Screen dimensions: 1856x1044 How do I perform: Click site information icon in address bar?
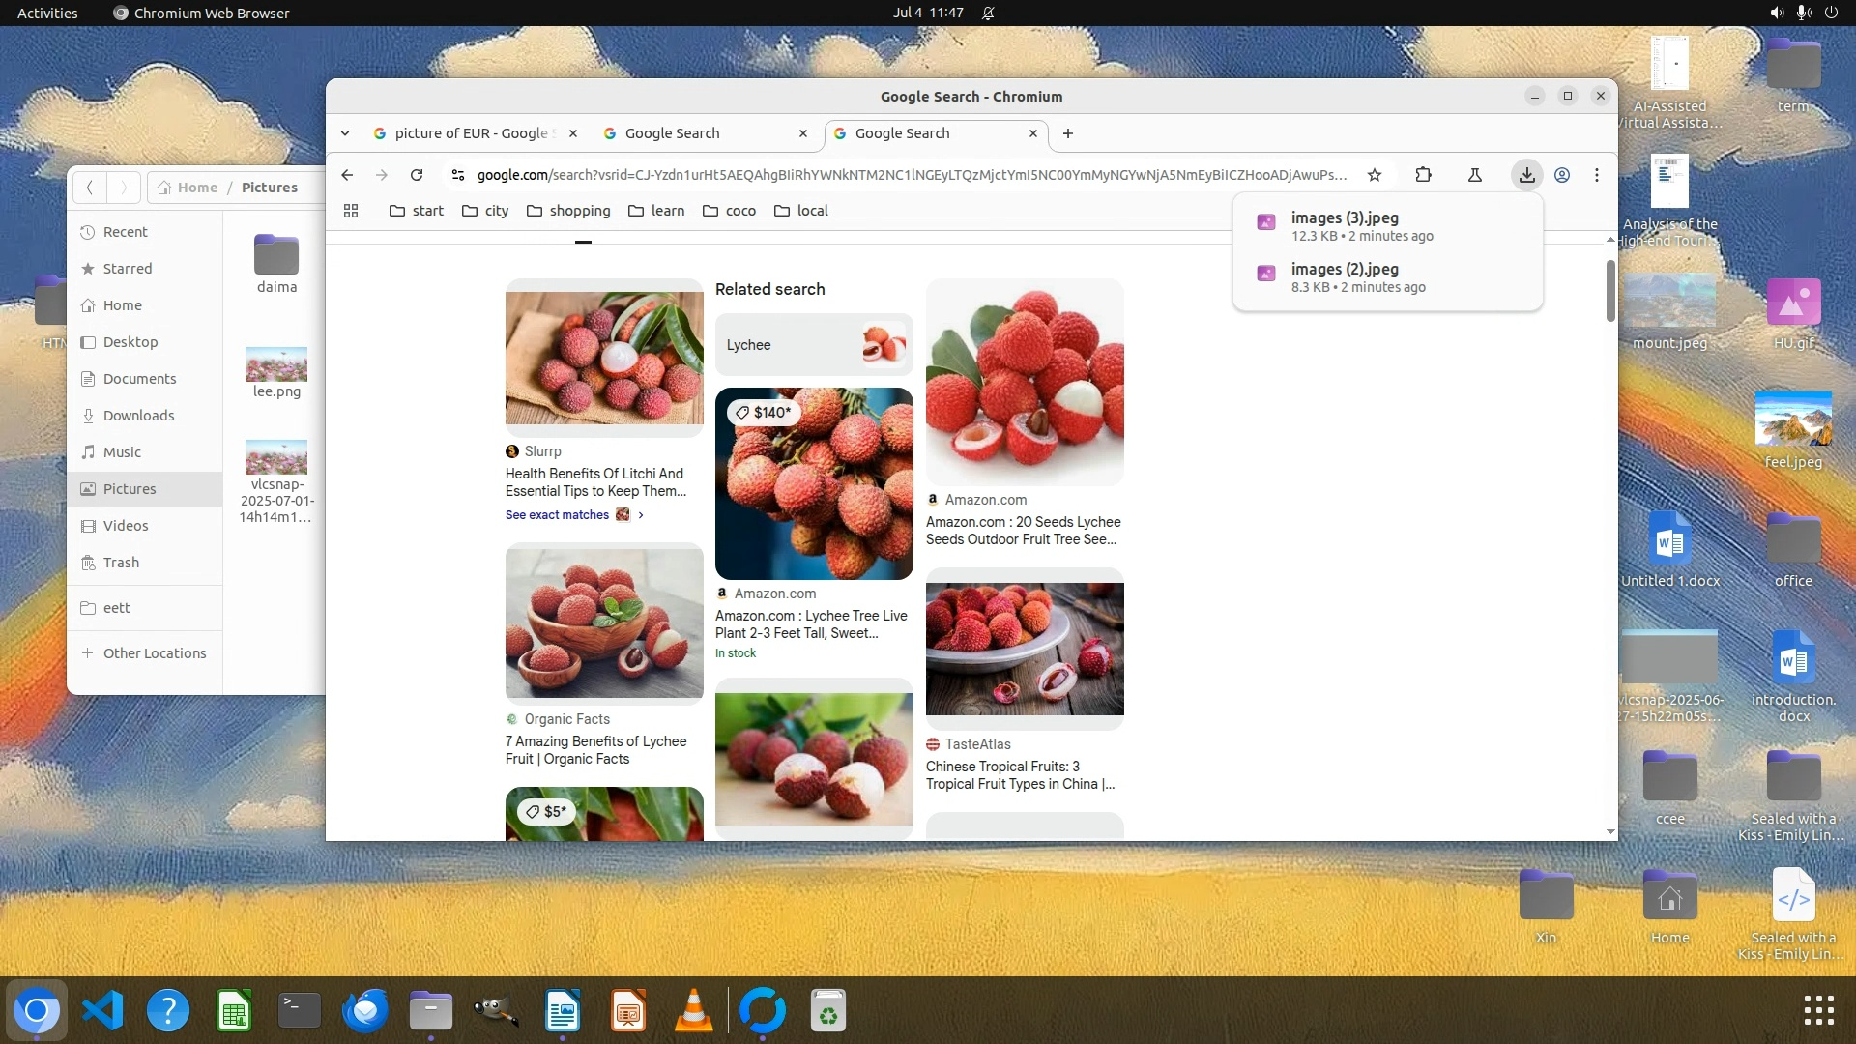(x=458, y=175)
